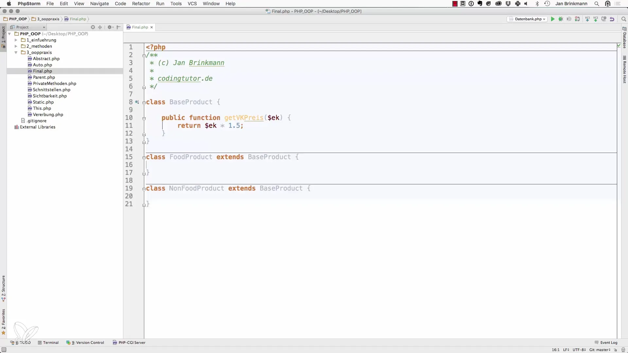The width and height of the screenshot is (628, 353).
Task: Click the lock icon in the status bar
Action: 616,350
